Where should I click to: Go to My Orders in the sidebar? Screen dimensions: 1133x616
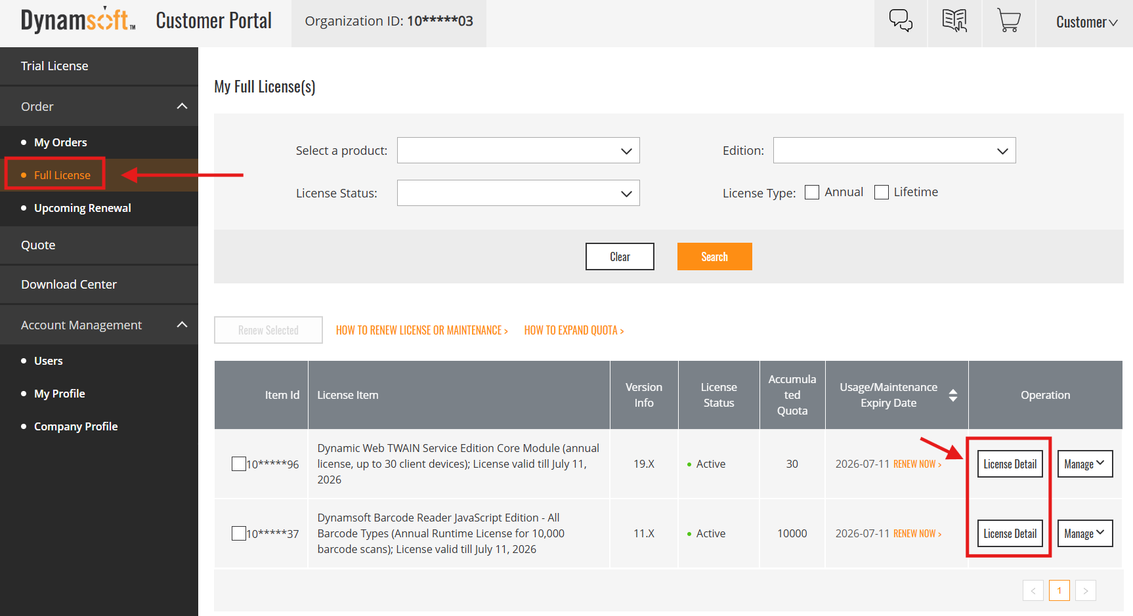pos(60,142)
